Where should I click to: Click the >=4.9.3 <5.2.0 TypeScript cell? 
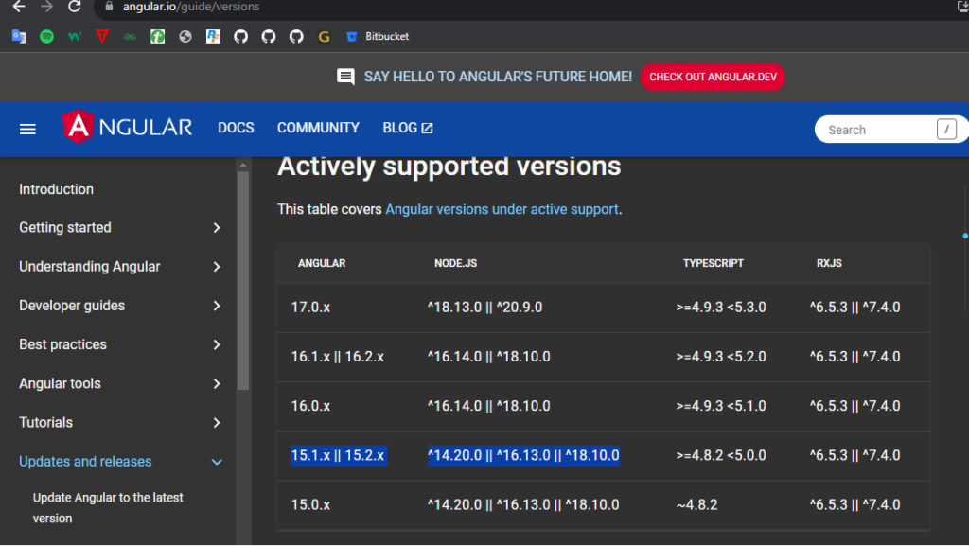click(720, 357)
